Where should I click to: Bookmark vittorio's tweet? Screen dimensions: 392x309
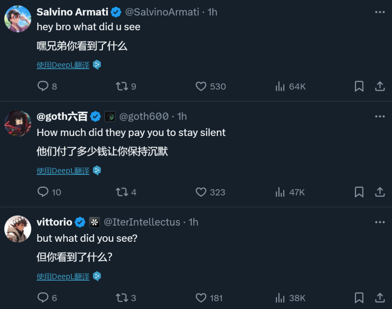click(x=359, y=298)
